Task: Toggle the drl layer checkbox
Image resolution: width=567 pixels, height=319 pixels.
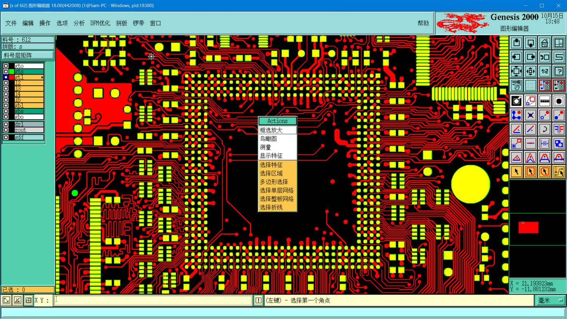Action: pyautogui.click(x=6, y=124)
